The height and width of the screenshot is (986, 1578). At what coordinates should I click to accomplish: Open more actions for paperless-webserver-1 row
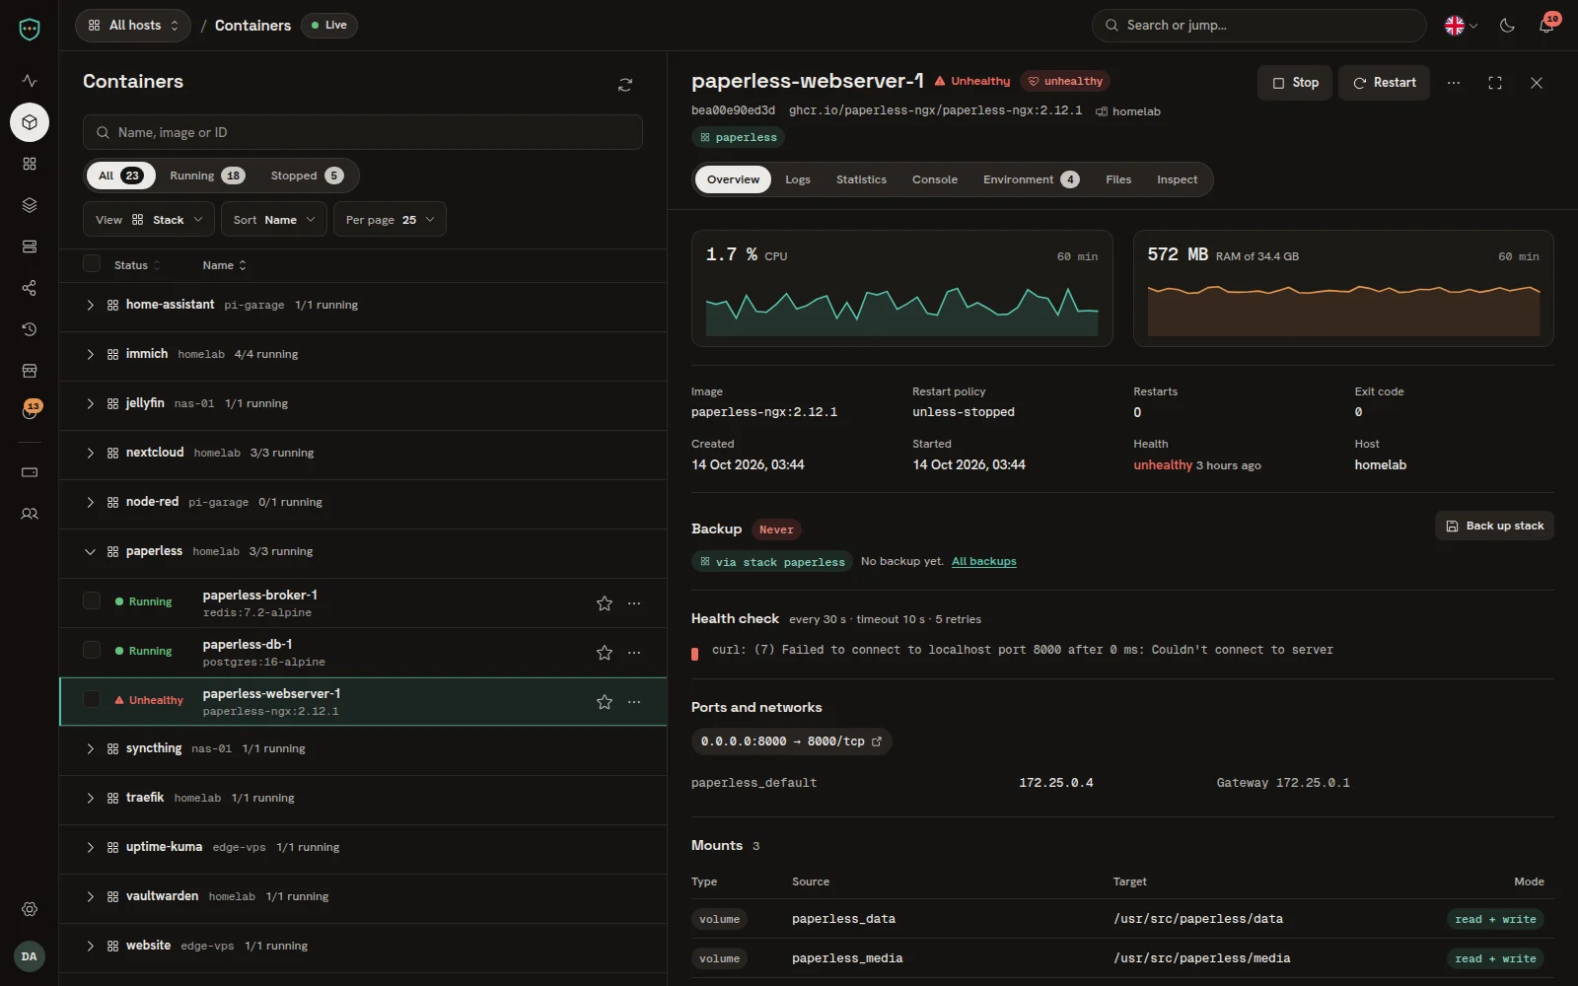(634, 702)
